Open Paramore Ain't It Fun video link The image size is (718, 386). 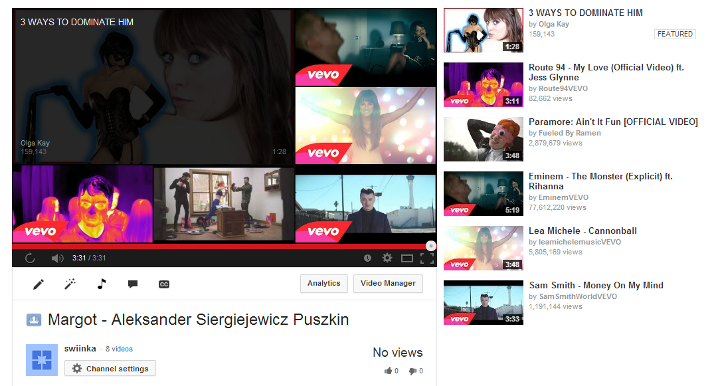click(613, 122)
